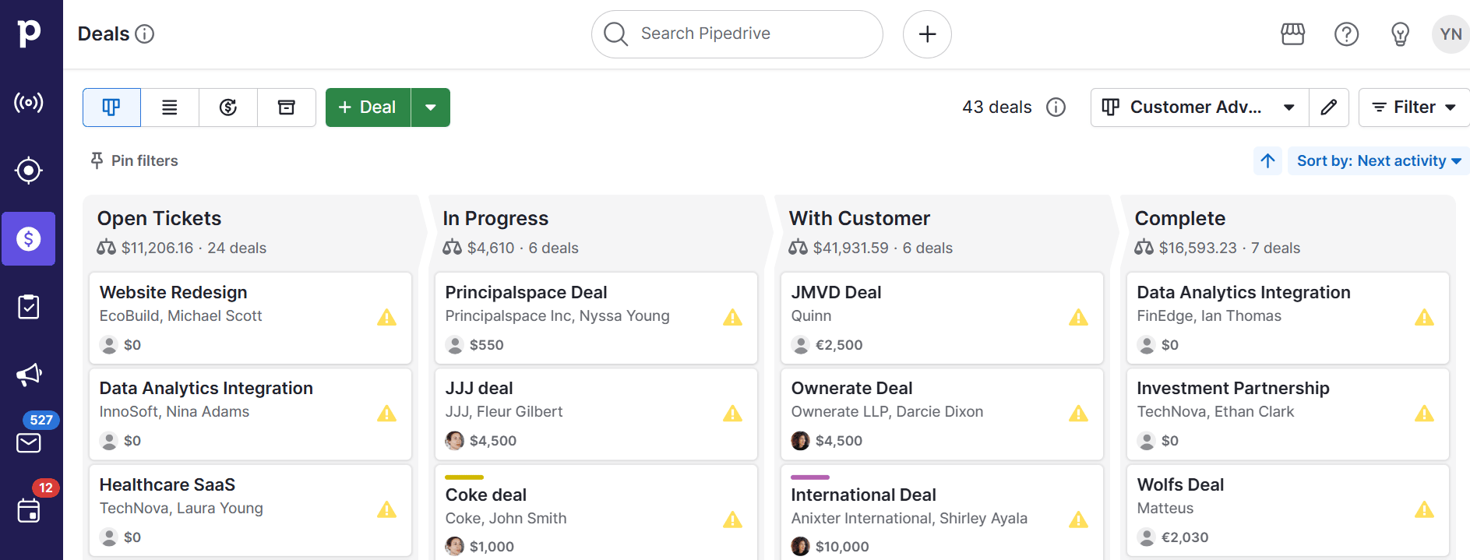Click warning icon on Coke deal
Image resolution: width=1470 pixels, height=560 pixels.
point(733,519)
